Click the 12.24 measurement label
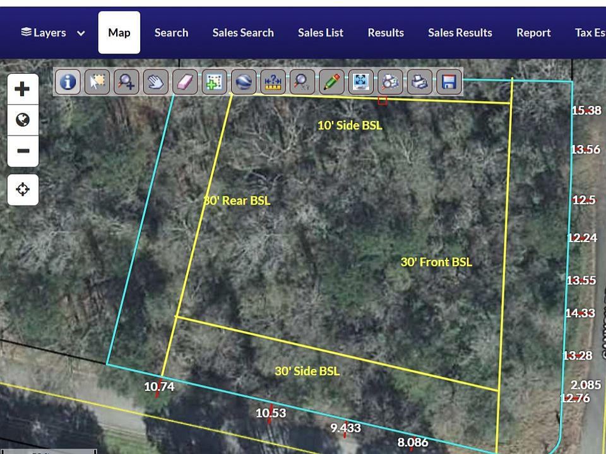Image resolution: width=606 pixels, height=454 pixels. (x=582, y=238)
